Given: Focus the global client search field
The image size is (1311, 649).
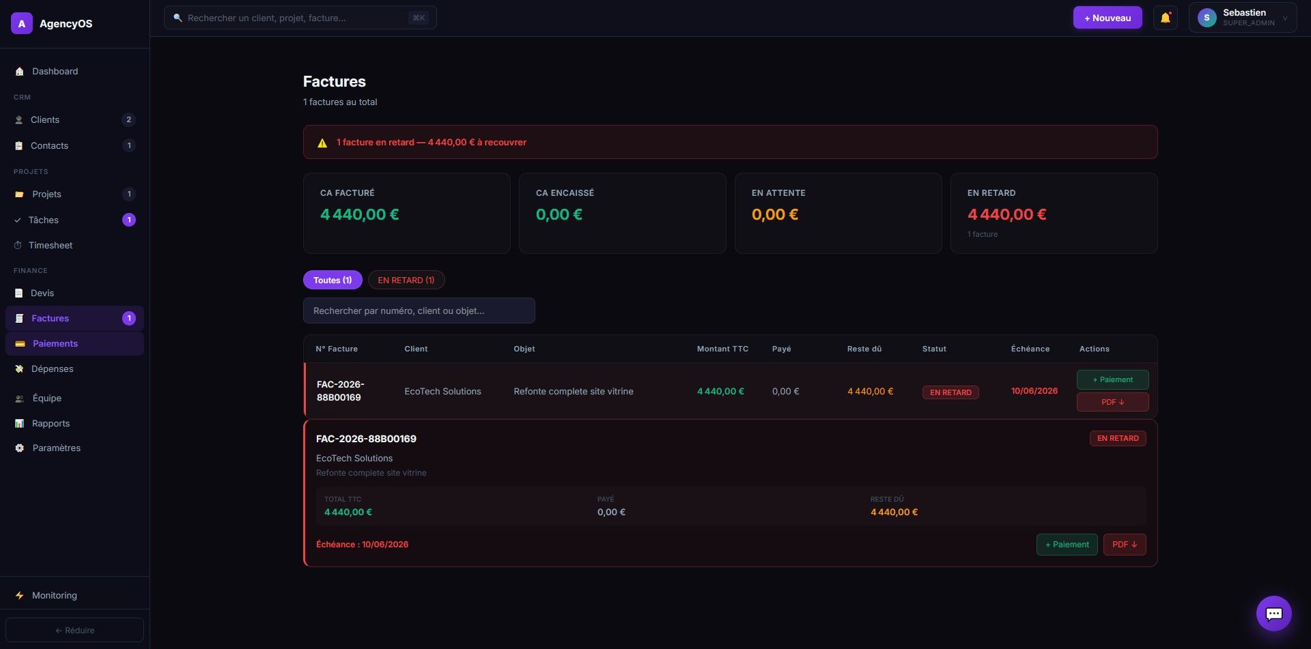Looking at the screenshot, I should [x=300, y=18].
